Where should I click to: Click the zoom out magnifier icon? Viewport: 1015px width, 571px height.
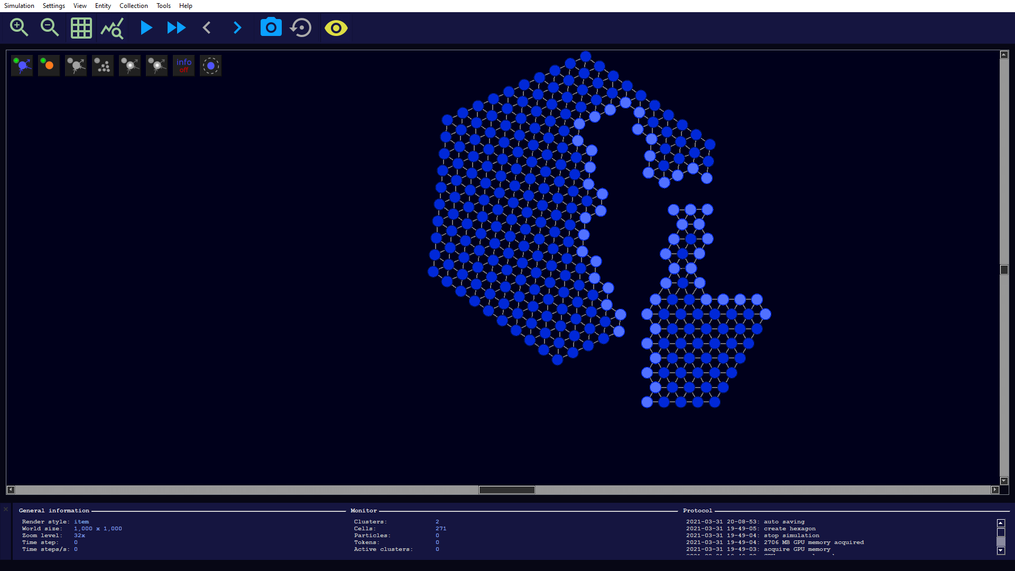coord(50,27)
